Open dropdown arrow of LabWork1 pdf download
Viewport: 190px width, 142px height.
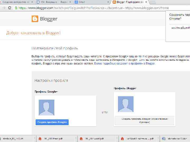158,138
